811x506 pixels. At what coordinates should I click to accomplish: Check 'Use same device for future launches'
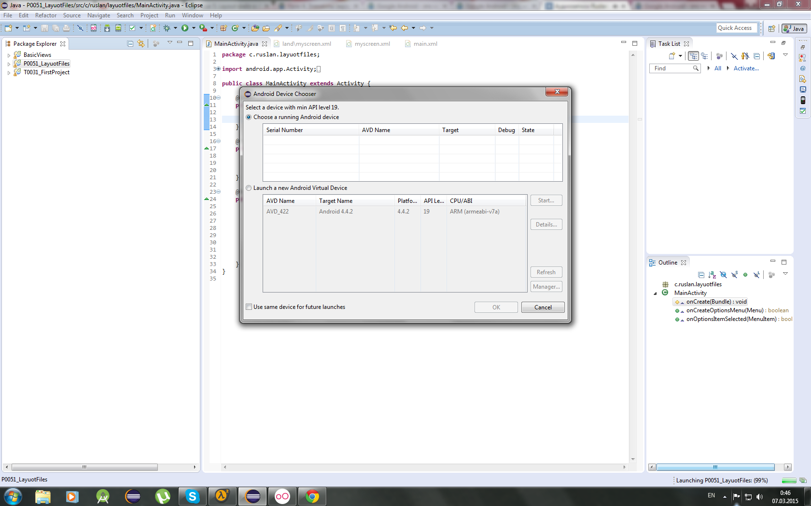tap(249, 307)
